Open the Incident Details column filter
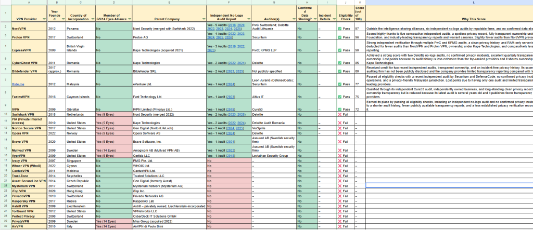533x230 pixels. 334,19
